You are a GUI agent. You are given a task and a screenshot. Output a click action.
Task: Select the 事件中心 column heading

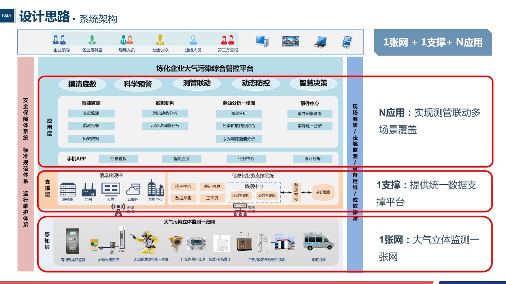click(310, 103)
